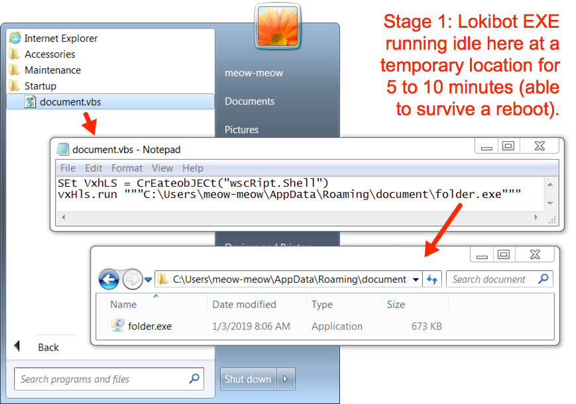Expand the Maintenance folder
The height and width of the screenshot is (404, 576).
click(x=45, y=70)
